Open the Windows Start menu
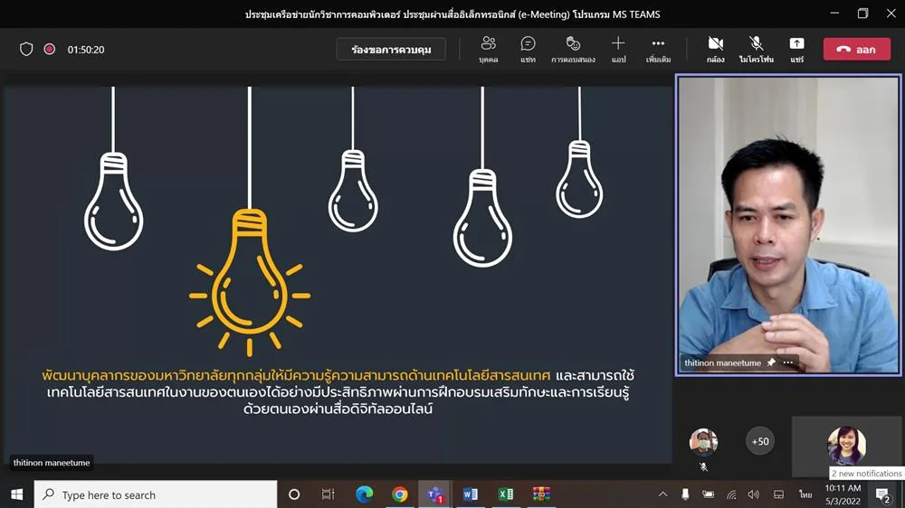905x508 pixels. [16, 494]
